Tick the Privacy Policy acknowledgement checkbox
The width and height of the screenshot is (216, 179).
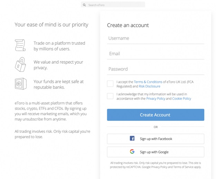(x=110, y=96)
